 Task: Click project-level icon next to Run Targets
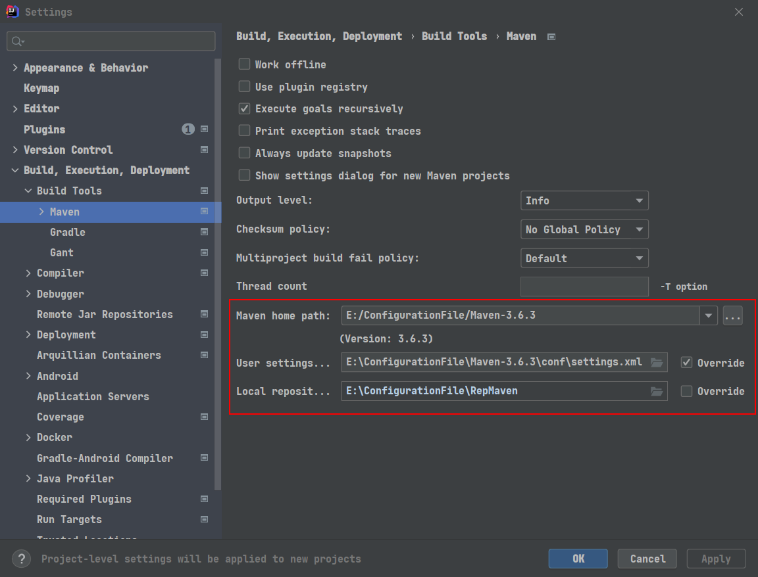tap(205, 520)
